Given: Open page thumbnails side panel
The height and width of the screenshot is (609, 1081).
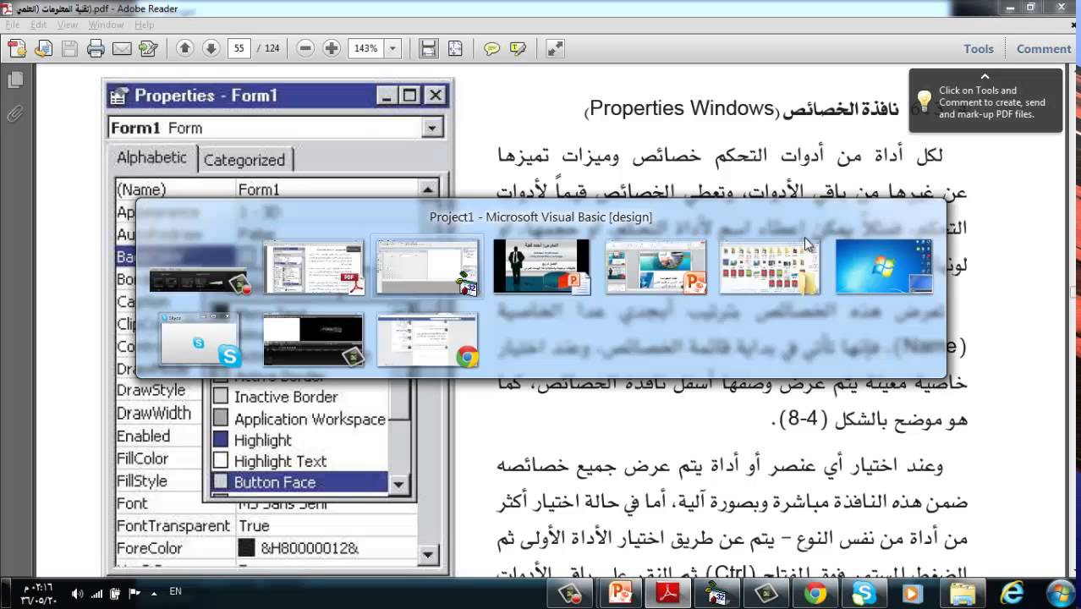Looking at the screenshot, I should tap(14, 80).
